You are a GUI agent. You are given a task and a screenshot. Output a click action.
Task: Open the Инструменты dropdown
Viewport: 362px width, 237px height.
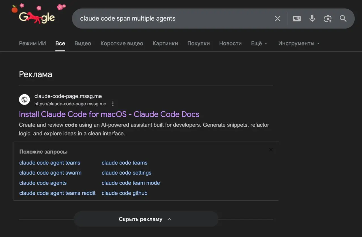(299, 44)
